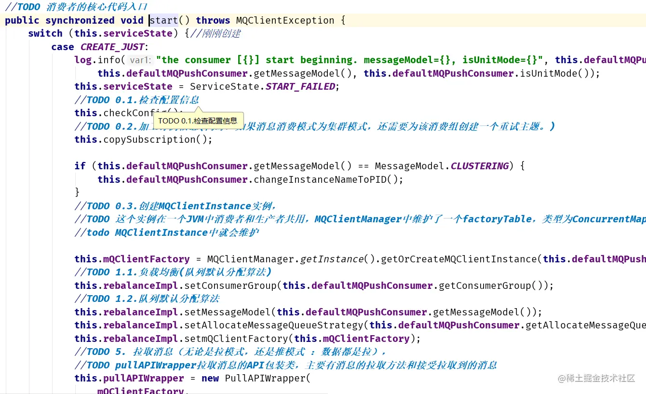Click serviceState in the switch statement

[137, 33]
